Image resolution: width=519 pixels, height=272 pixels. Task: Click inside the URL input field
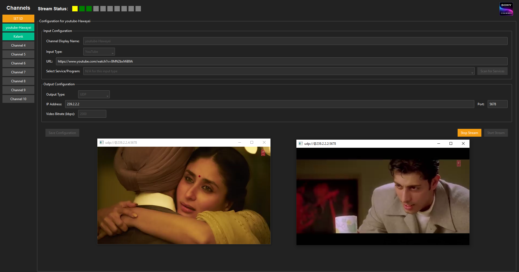(189, 61)
